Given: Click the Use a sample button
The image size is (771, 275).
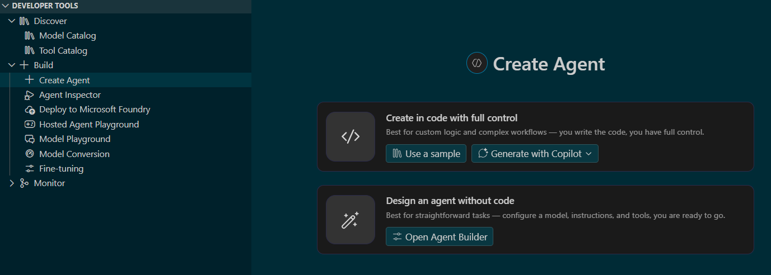Looking at the screenshot, I should click(426, 154).
